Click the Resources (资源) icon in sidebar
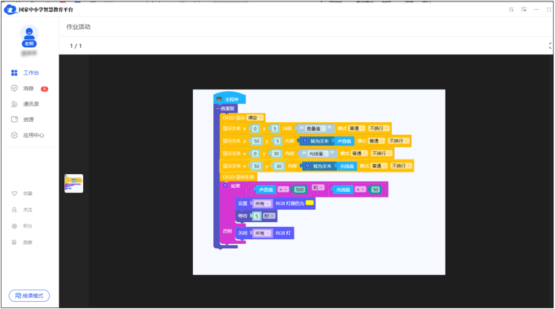 pyautogui.click(x=14, y=119)
